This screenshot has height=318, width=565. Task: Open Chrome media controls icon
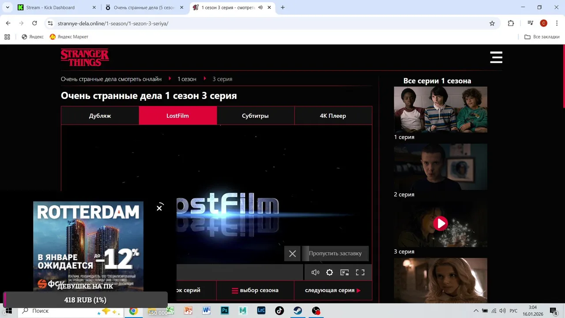pos(531,23)
